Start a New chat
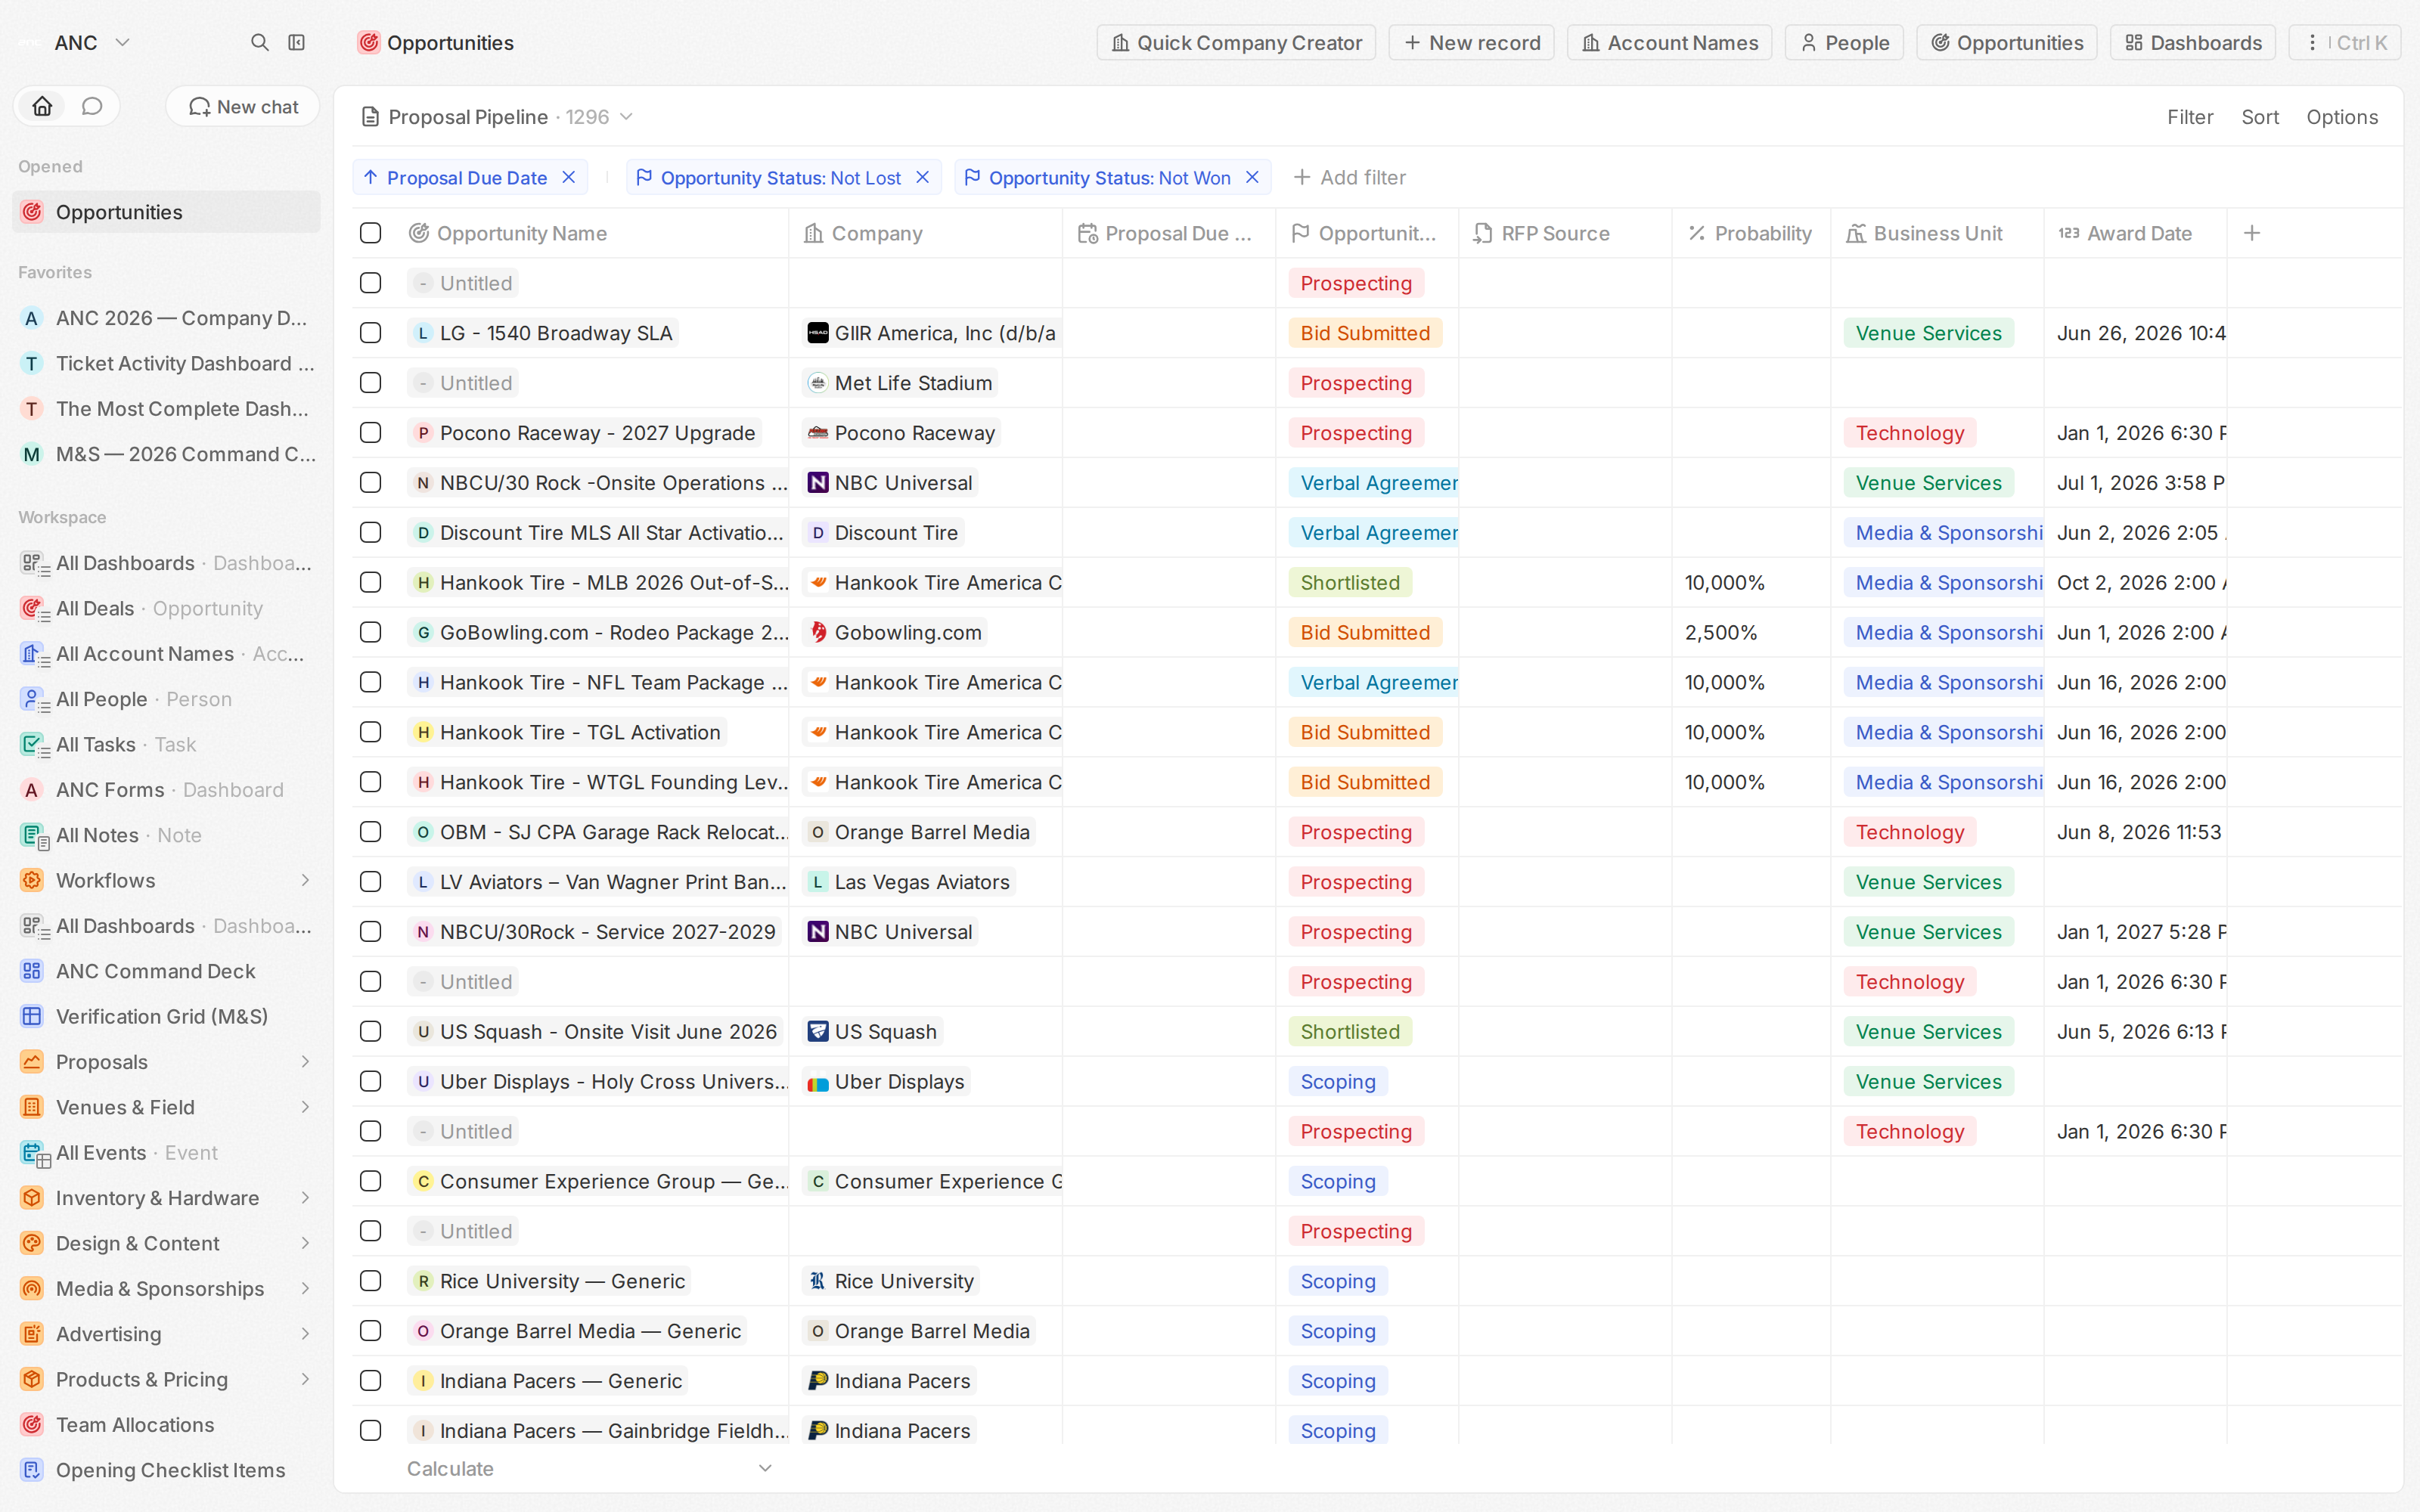Screen dimensions: 2420x1512 243,106
